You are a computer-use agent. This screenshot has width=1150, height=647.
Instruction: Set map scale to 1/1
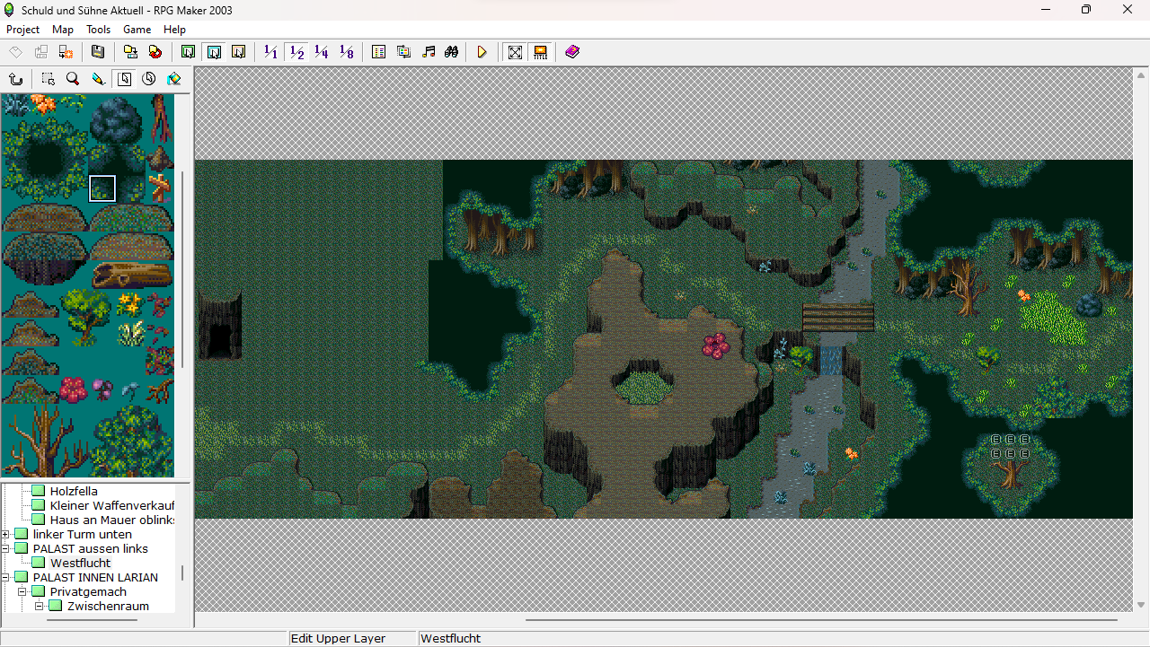tap(270, 52)
